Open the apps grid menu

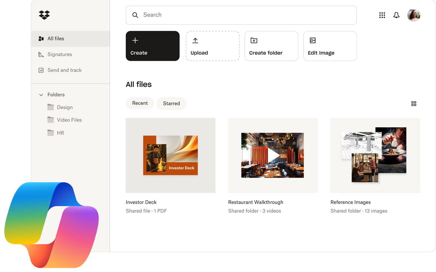point(382,15)
